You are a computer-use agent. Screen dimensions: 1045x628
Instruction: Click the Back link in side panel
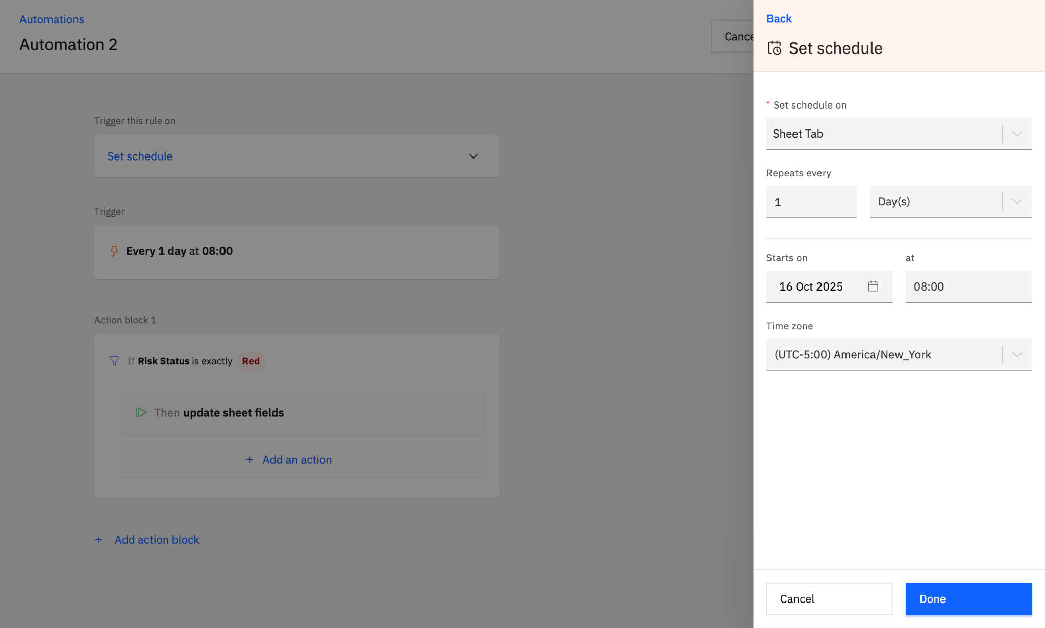pos(779,19)
